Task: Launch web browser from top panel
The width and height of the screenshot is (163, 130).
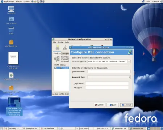Action: click(32, 1)
